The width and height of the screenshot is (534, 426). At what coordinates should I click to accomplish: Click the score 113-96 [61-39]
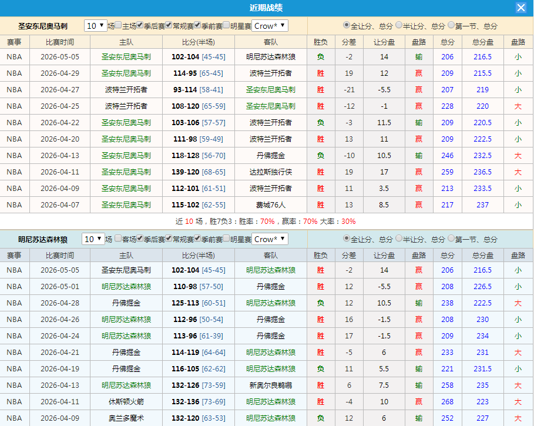pos(198,336)
